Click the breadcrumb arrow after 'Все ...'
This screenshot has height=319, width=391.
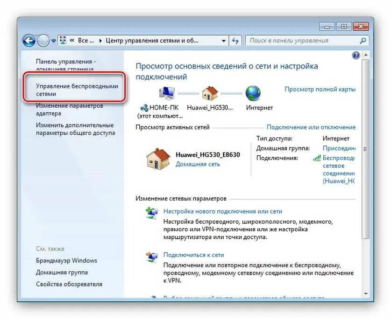[x=100, y=41]
